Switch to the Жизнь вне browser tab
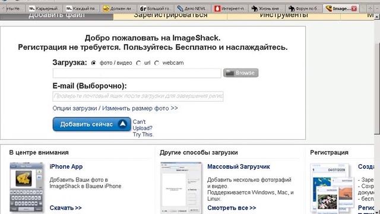Screen dimensions: 380x214 point(267,8)
